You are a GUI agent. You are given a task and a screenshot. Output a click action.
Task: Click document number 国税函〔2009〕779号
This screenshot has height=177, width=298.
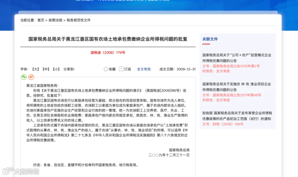(108, 53)
